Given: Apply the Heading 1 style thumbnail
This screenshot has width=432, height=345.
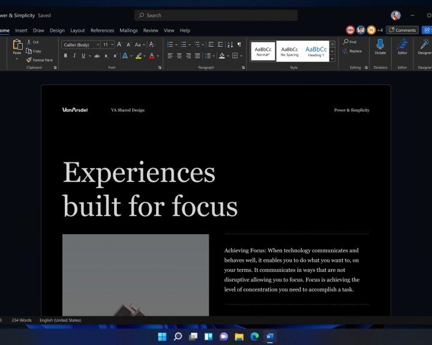Looking at the screenshot, I should pyautogui.click(x=316, y=51).
